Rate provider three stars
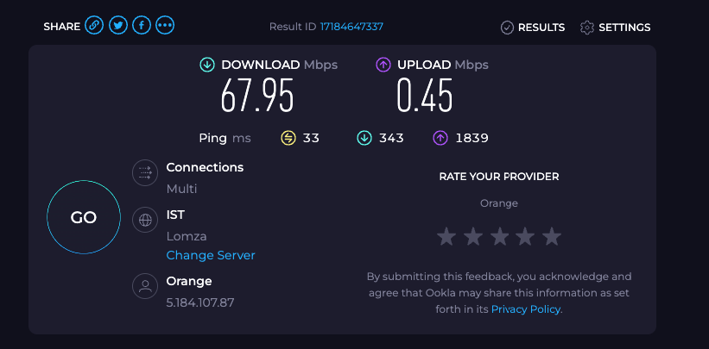709x349 pixels. (499, 237)
